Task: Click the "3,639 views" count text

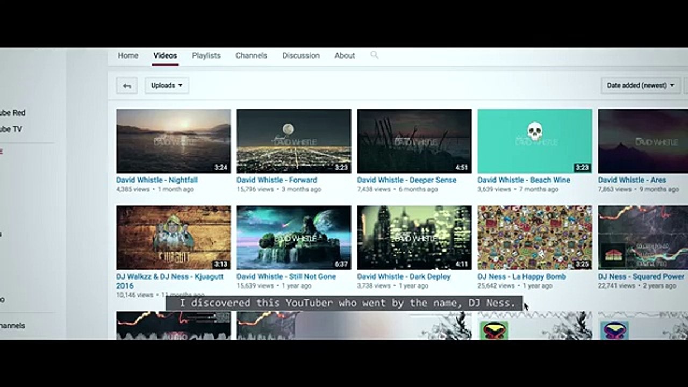Action: (494, 189)
